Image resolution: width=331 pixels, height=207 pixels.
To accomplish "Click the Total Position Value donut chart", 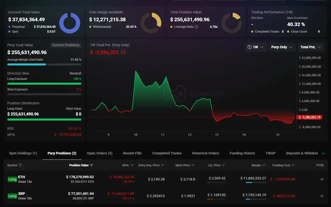I will pyautogui.click(x=232, y=23).
